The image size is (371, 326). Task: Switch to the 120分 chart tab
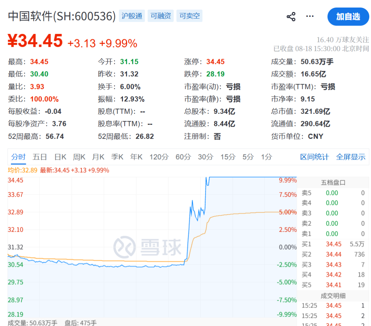pos(159,157)
